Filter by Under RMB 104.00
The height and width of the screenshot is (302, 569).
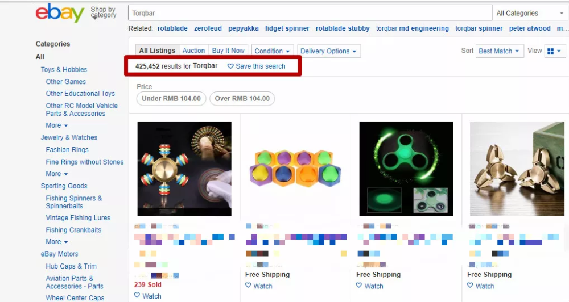(x=171, y=99)
